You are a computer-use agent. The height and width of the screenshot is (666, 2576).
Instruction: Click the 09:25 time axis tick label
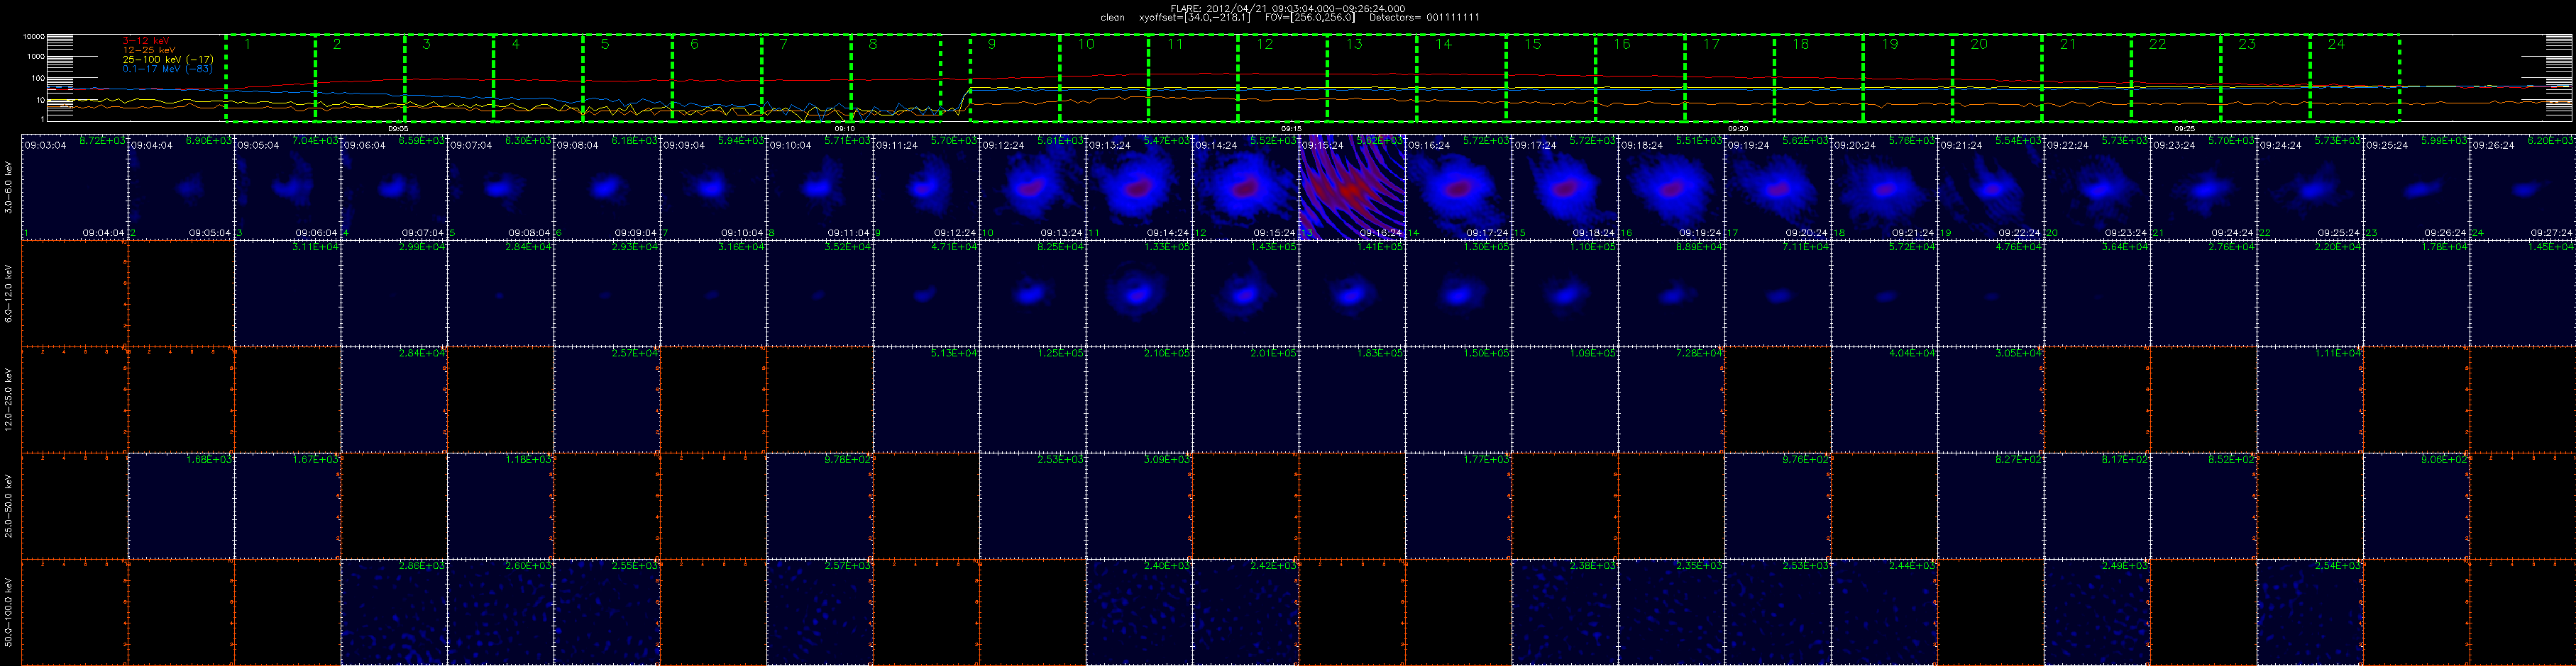pyautogui.click(x=2185, y=129)
